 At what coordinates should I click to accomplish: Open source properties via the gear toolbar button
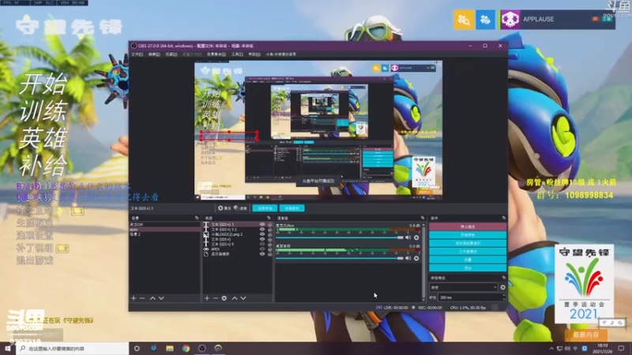point(224,208)
